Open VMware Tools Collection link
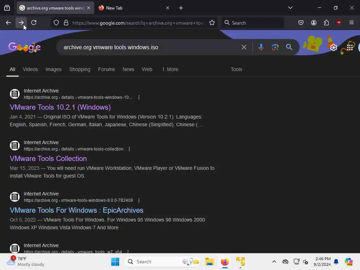Screen dimensions: 360x270 click(x=48, y=159)
